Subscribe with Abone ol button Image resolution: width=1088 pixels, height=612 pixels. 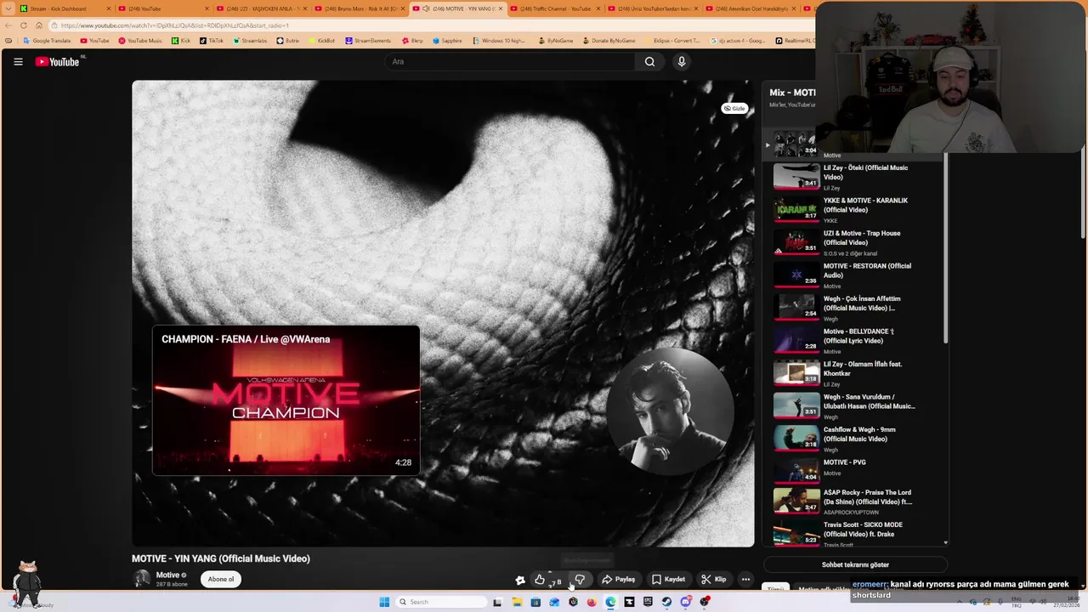221,580
